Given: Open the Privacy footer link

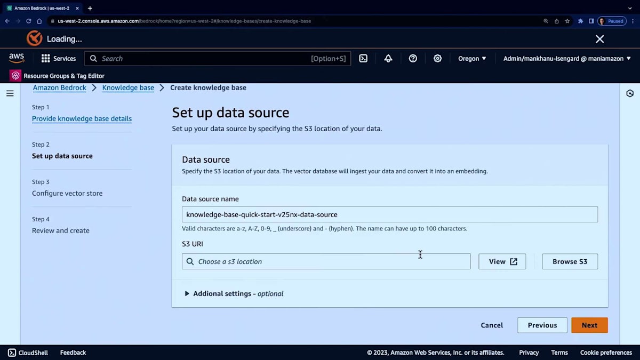Looking at the screenshot, I should 529,353.
